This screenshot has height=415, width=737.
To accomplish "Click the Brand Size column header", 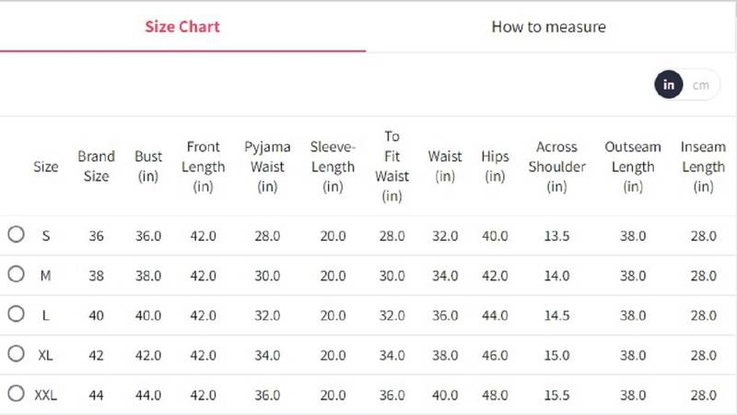I will [96, 166].
